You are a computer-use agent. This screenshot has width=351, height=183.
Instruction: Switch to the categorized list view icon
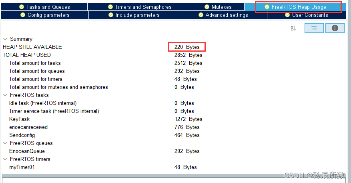(x=314, y=28)
